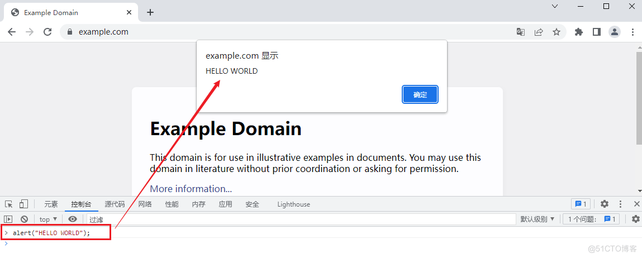This screenshot has height=258, width=642.
Task: Bookmark this page with the star
Action: click(x=557, y=32)
